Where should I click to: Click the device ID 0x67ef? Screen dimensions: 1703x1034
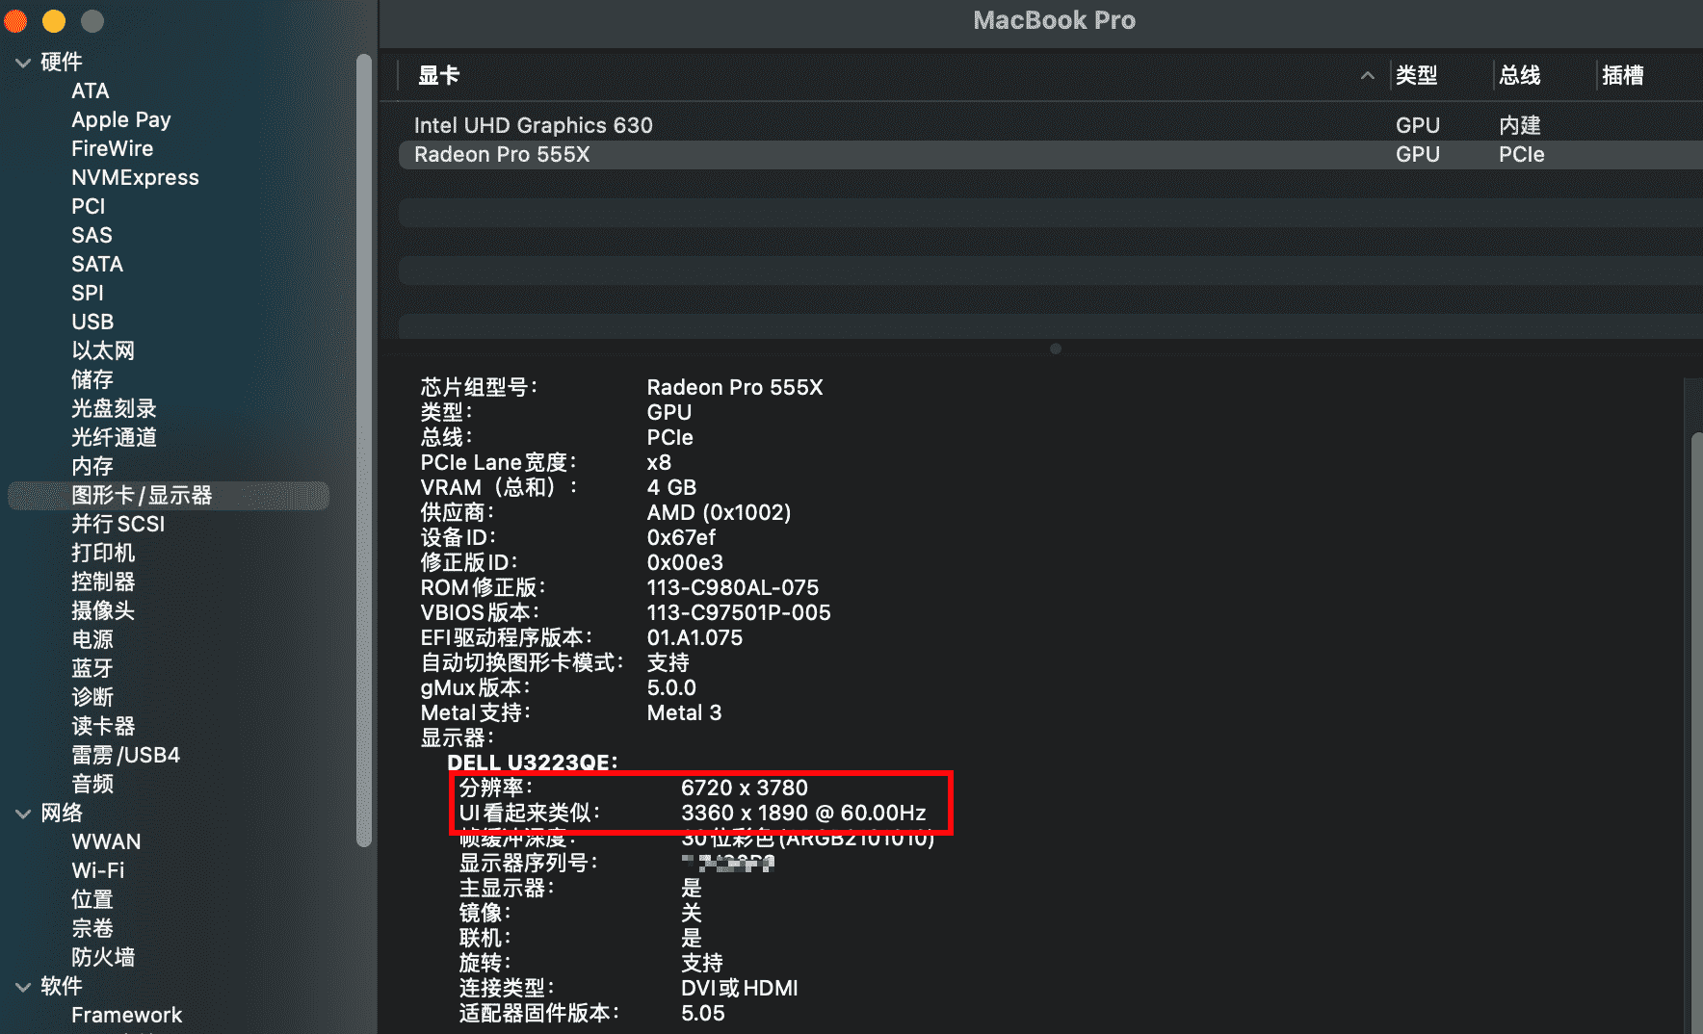[681, 537]
